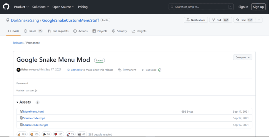Click the party popper reaction emoji
269x137 pixels.
tap(44, 134)
